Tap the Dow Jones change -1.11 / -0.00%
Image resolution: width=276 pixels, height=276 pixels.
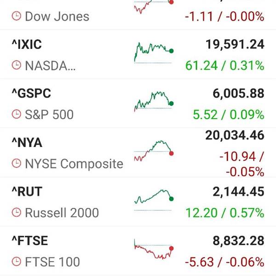click(224, 17)
